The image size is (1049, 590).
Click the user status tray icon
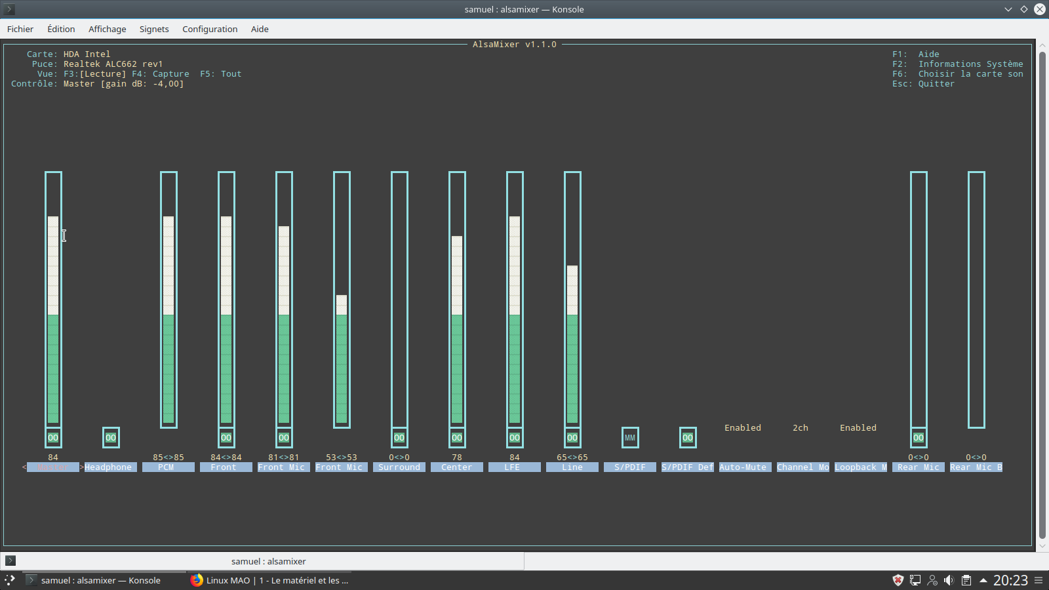coord(932,580)
